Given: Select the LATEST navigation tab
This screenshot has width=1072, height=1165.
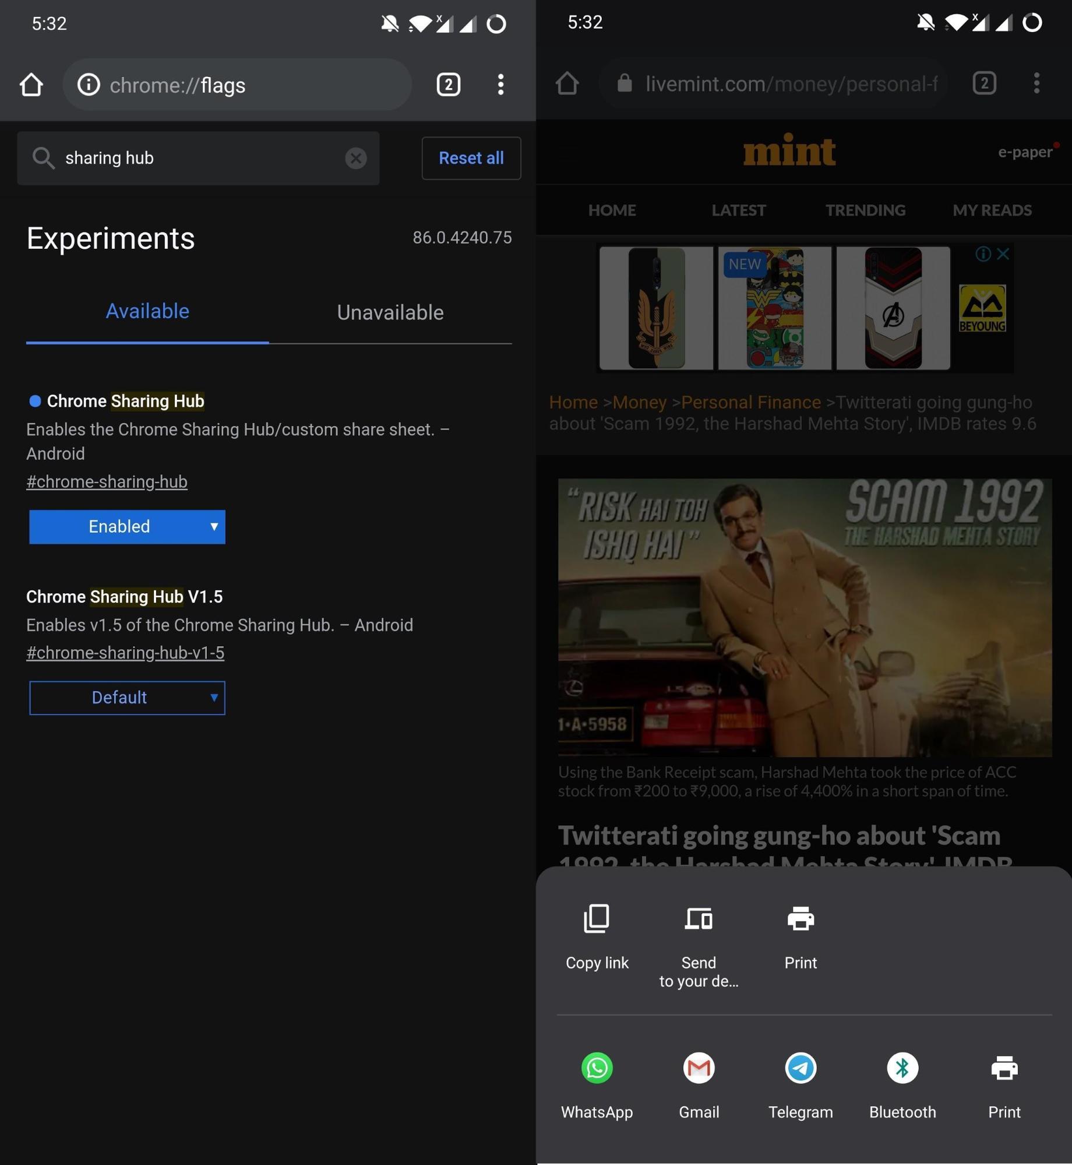Looking at the screenshot, I should 738,210.
